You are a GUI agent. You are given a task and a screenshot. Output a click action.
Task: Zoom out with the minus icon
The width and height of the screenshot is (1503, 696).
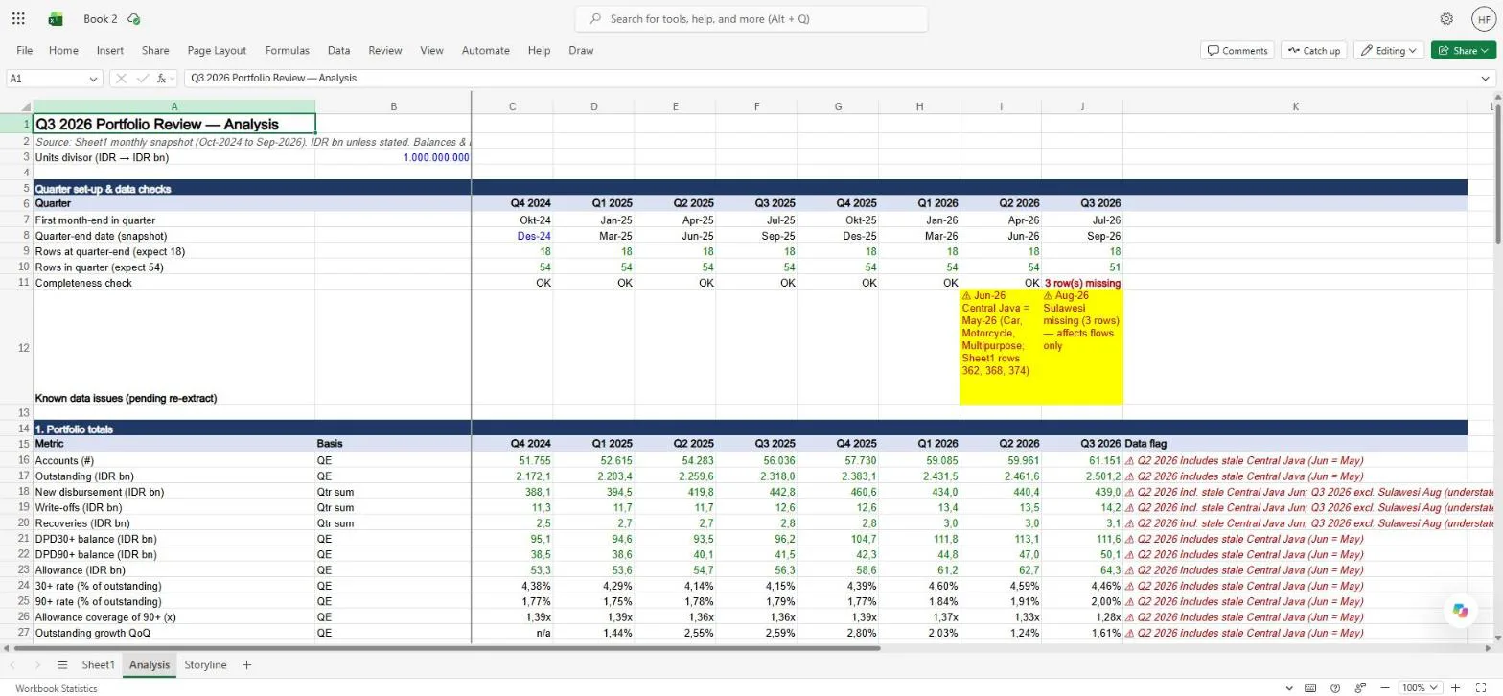pos(1385,687)
